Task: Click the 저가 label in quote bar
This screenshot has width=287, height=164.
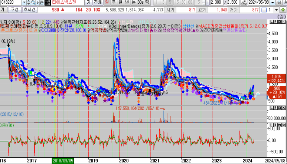Action: point(234,10)
